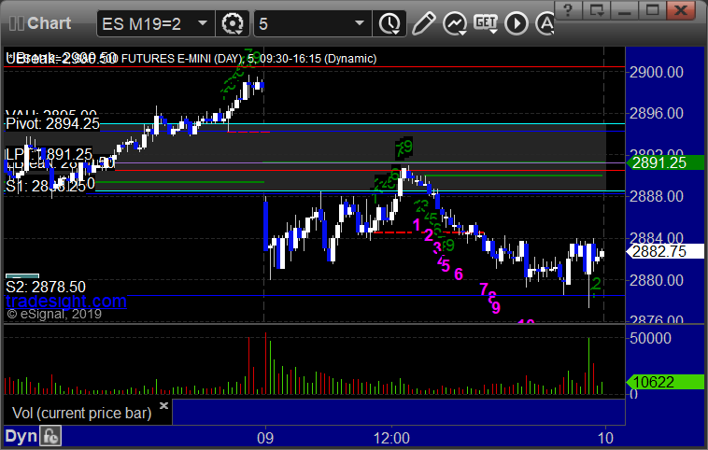This screenshot has width=708, height=450.
Task: Open the time template clock menu
Action: [389, 23]
